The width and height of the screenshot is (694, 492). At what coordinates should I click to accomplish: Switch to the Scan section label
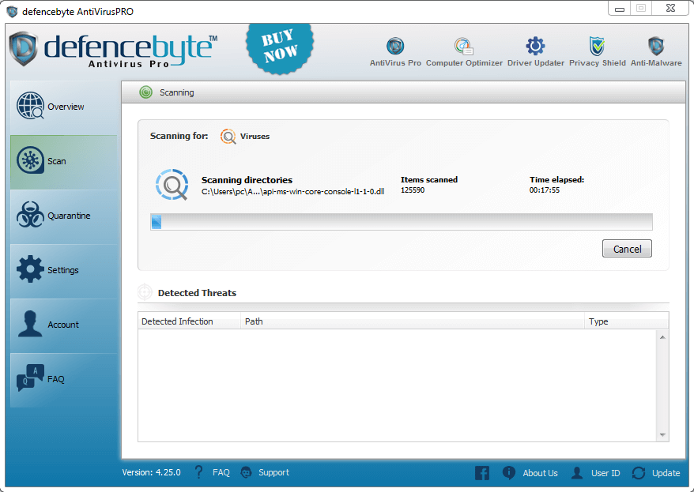[x=57, y=161]
